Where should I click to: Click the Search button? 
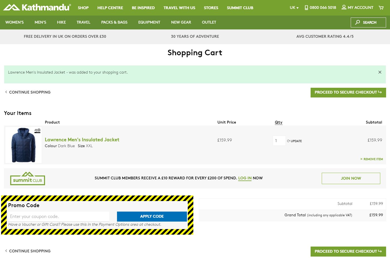coord(368,22)
